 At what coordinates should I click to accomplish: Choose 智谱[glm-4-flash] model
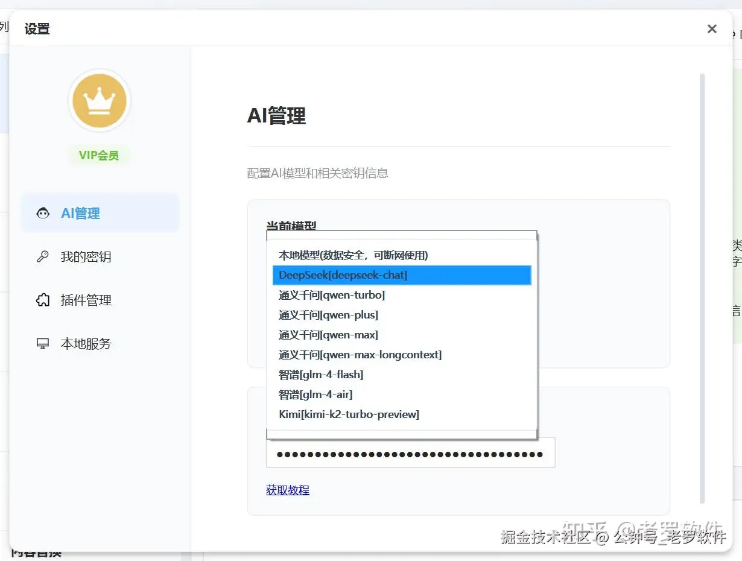(x=402, y=375)
